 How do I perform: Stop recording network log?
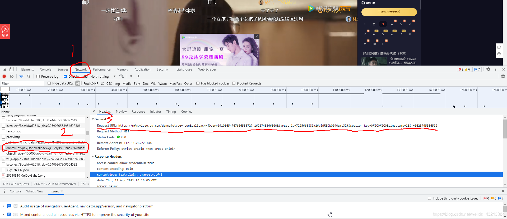(4, 76)
